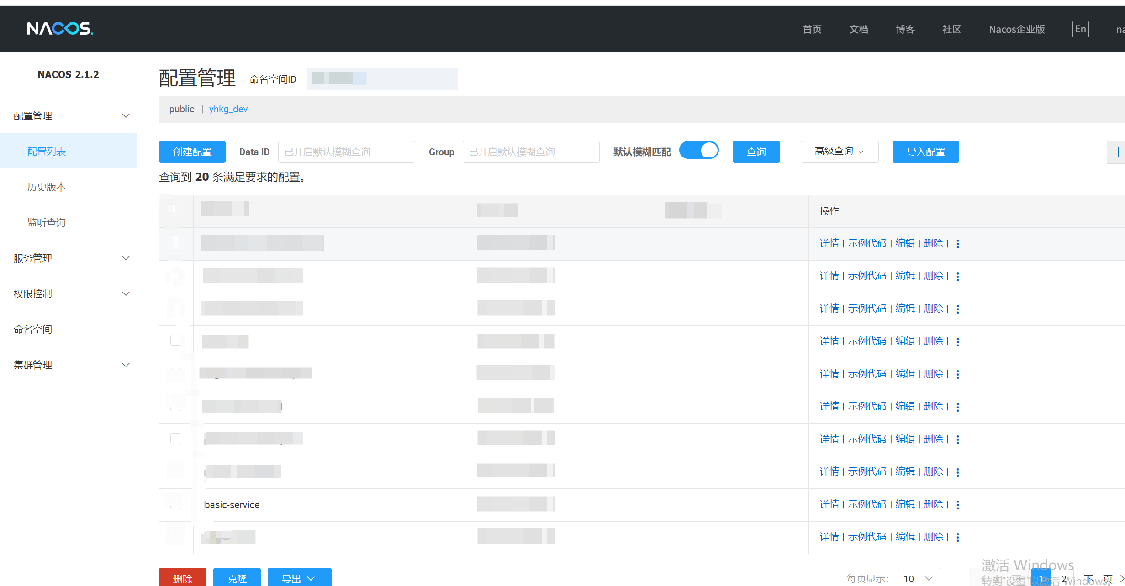1125x586 pixels.
Task: Focus the Group search field
Action: (x=531, y=152)
